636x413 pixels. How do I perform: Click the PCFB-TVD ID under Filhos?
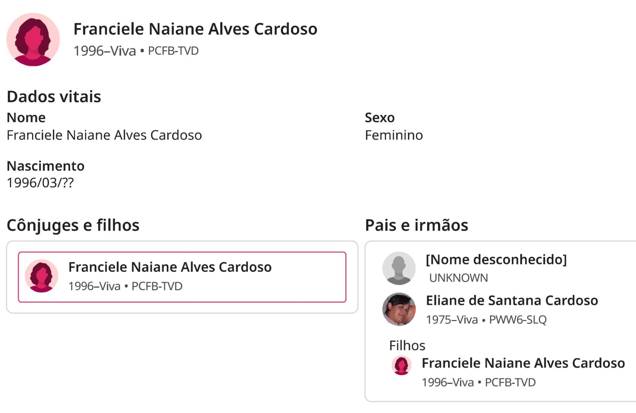click(x=510, y=382)
